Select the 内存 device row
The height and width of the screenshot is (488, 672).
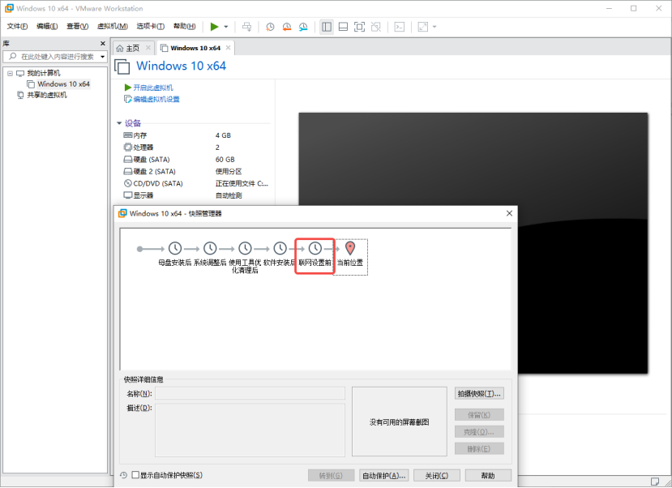click(196, 135)
